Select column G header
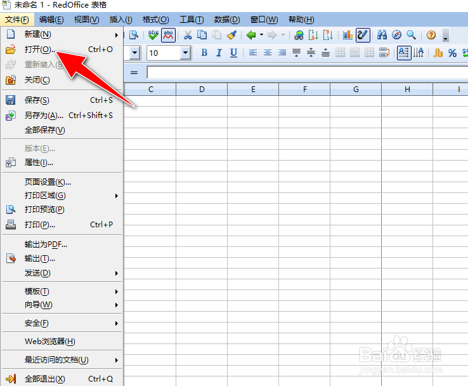 [x=356, y=90]
